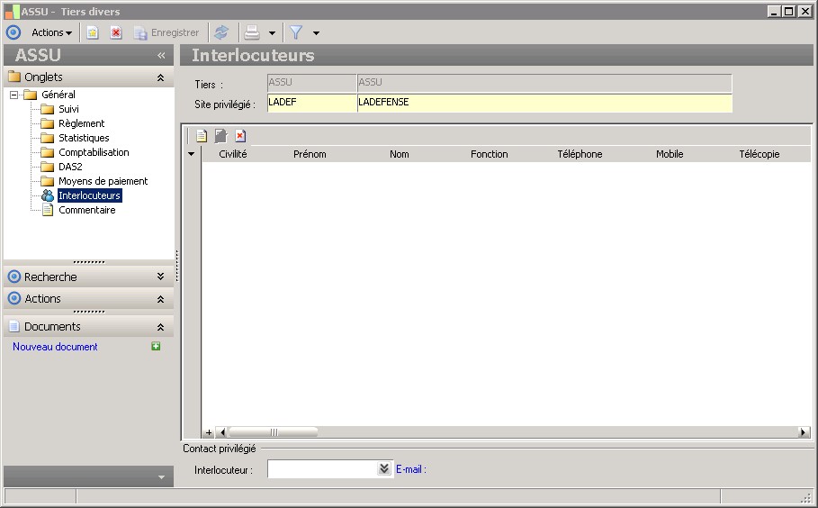Viewport: 818px width, 508px height.
Task: Open the print options dropdown arrow
Action: click(x=272, y=33)
